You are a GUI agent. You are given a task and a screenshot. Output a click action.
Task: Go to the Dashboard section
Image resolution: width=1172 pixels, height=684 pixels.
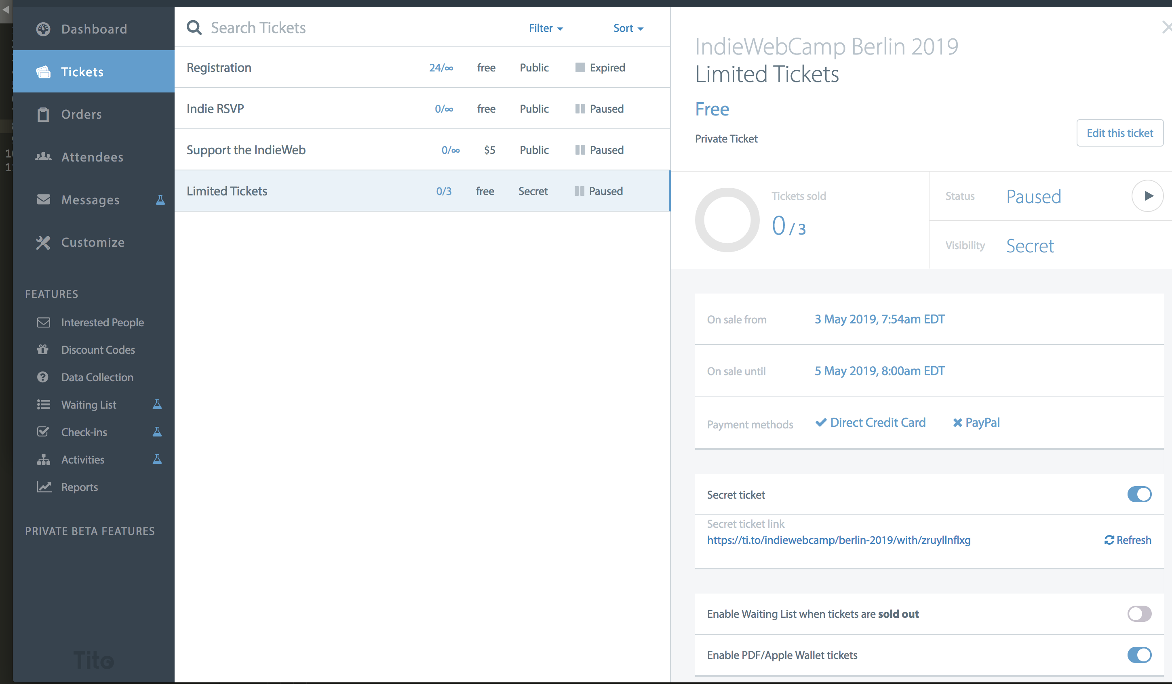93,29
